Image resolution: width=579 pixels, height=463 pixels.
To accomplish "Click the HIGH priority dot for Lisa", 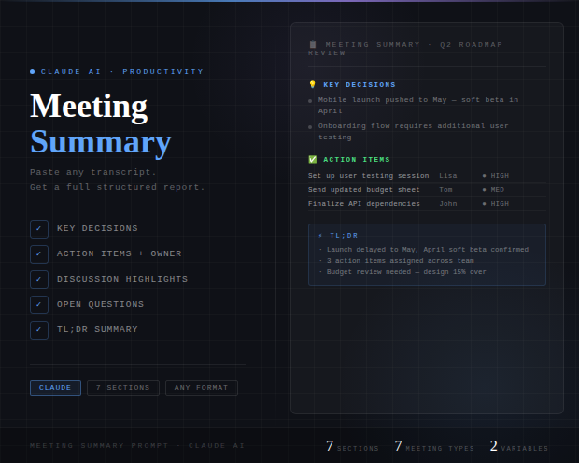I will tap(484, 175).
